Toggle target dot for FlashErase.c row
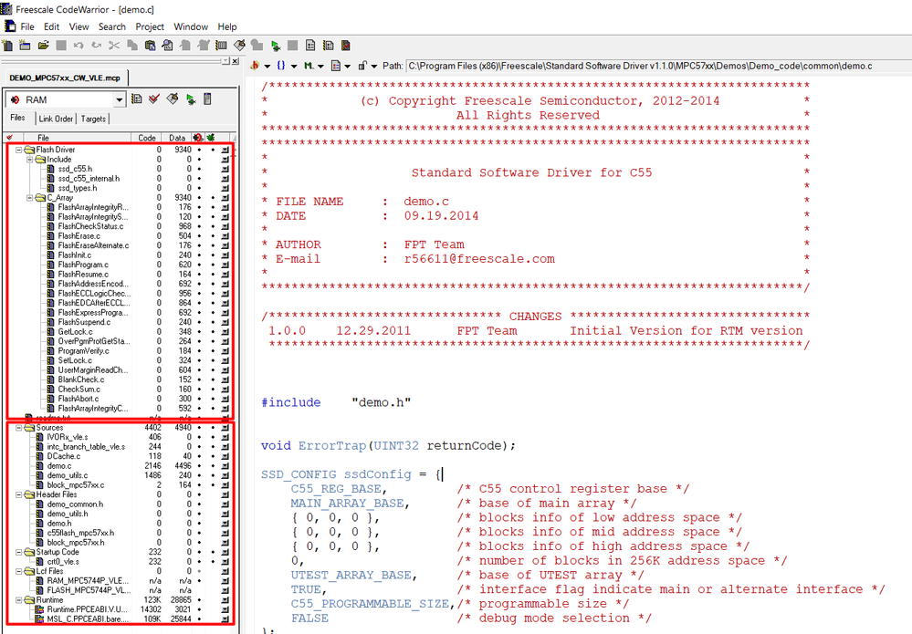Image resolution: width=912 pixels, height=634 pixels. (x=199, y=236)
